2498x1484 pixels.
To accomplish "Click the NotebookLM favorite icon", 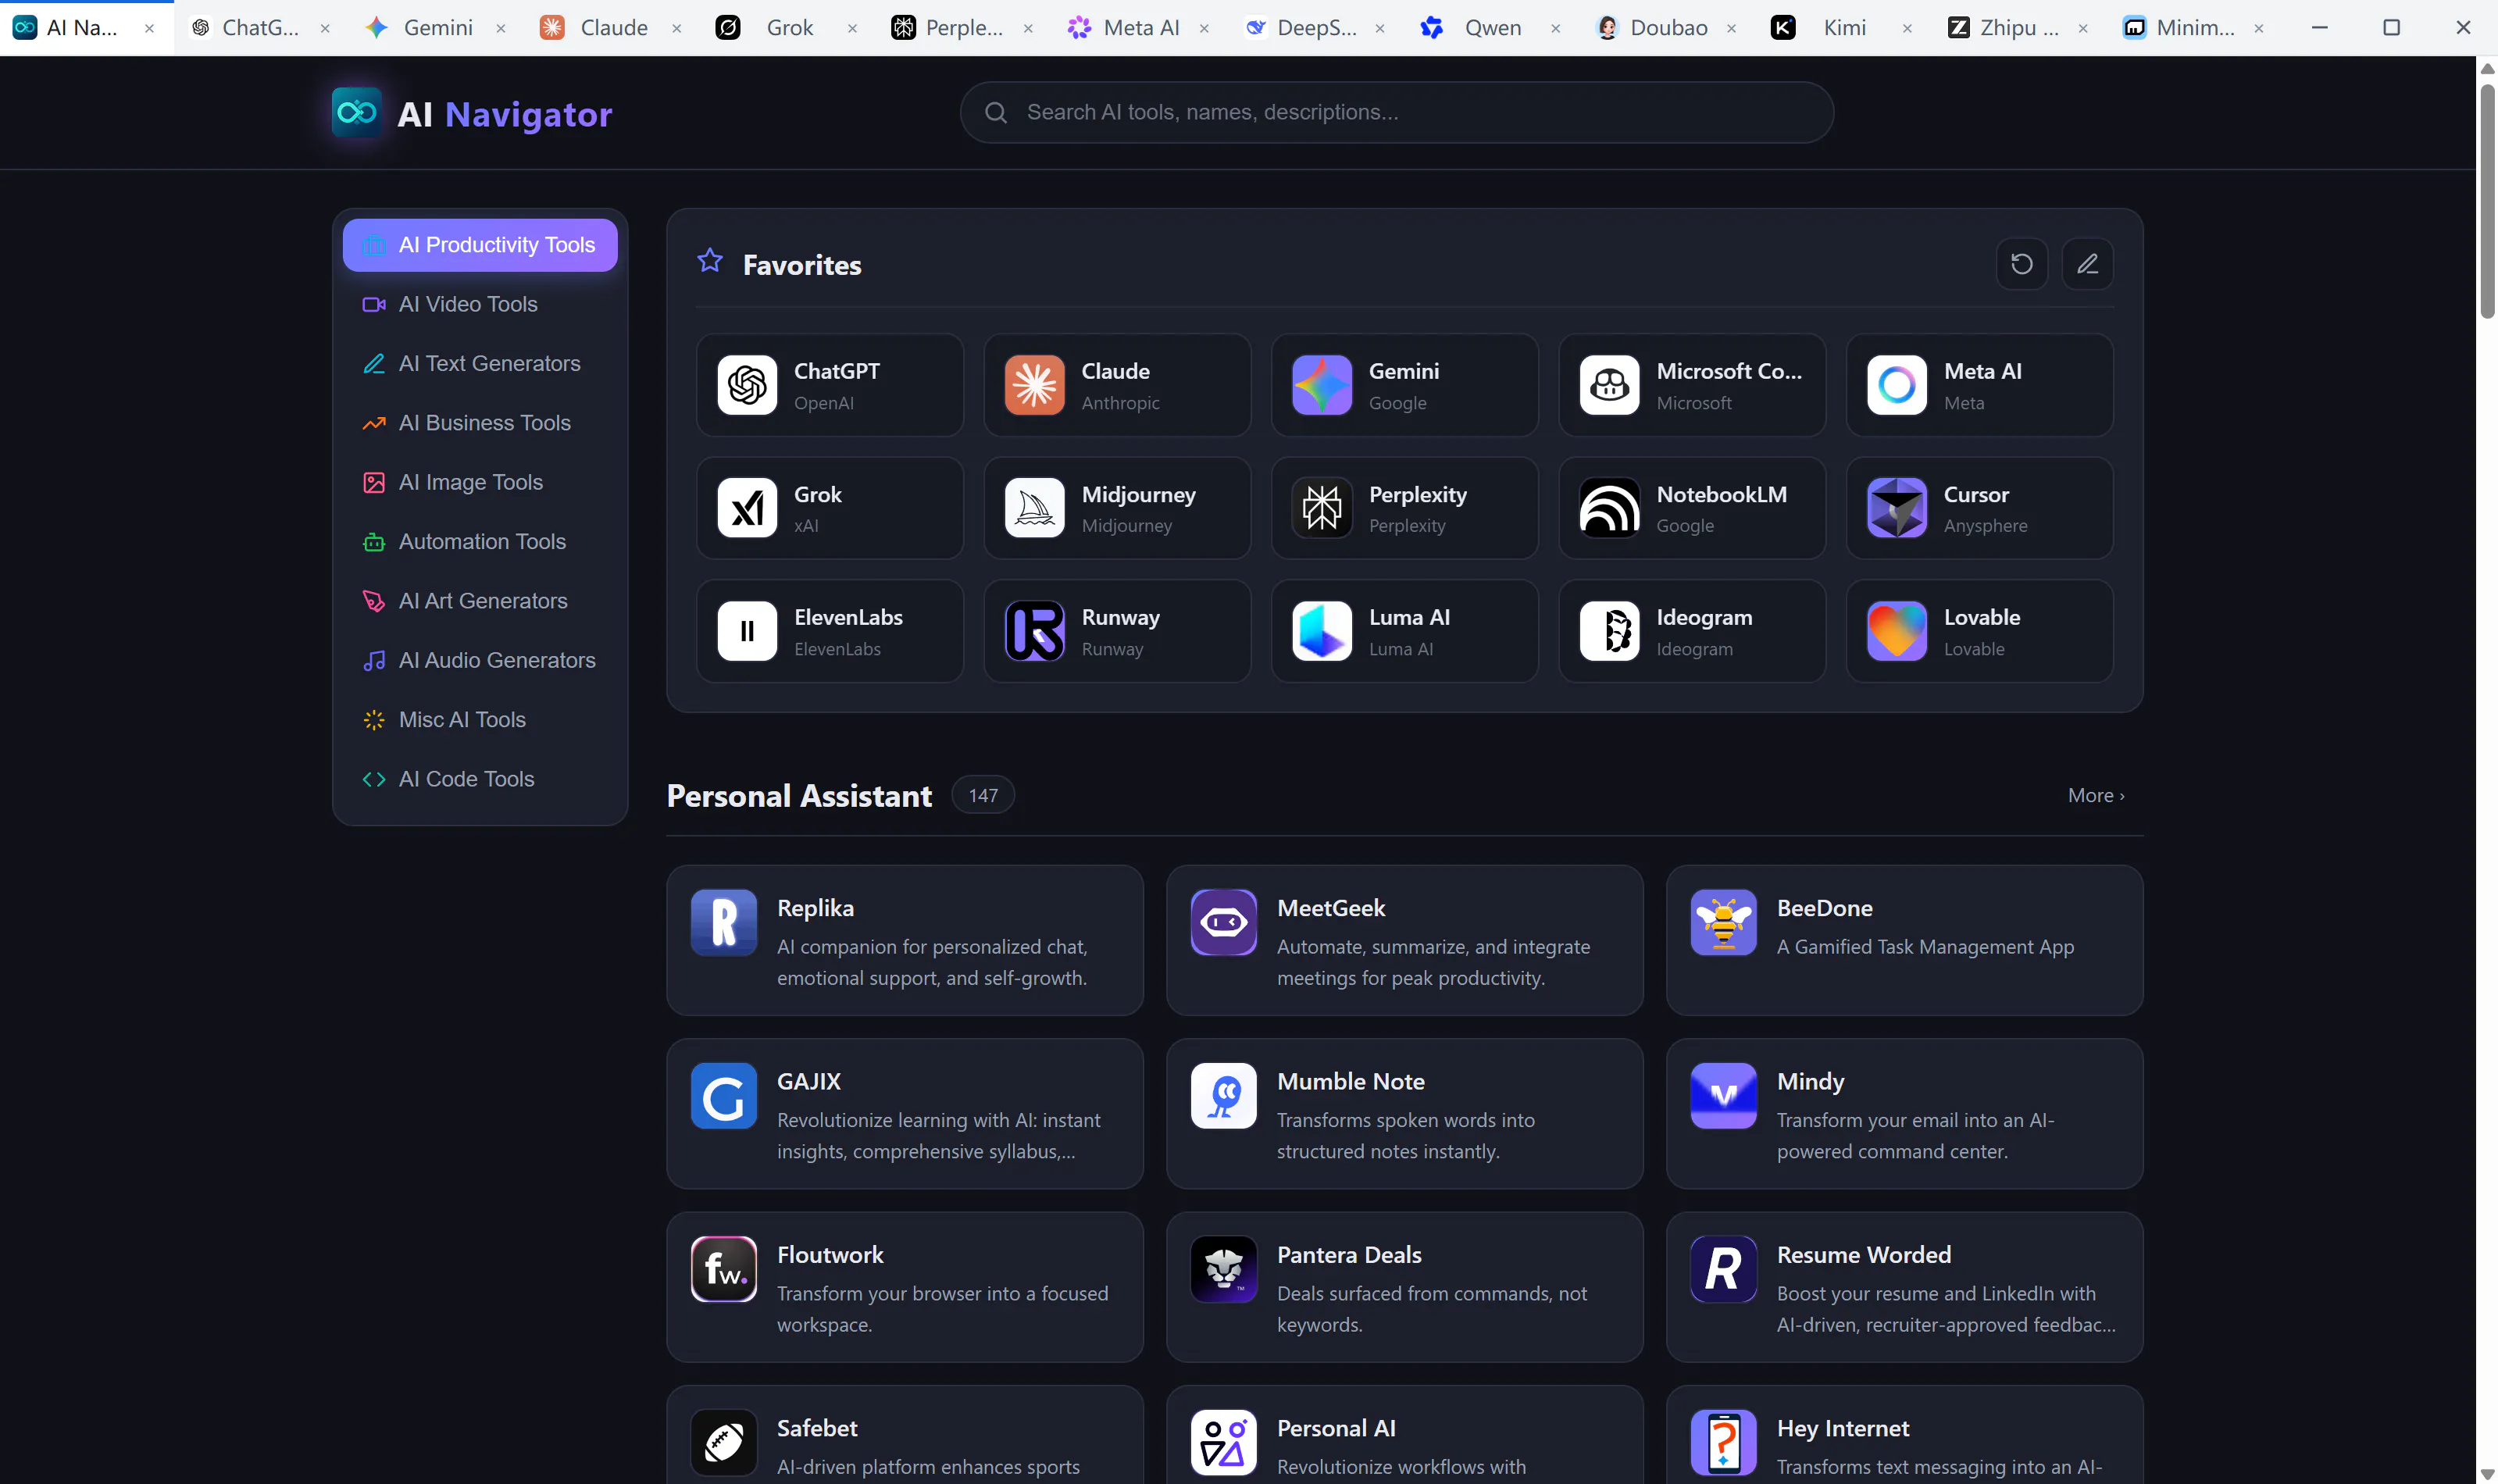I will click(1609, 508).
